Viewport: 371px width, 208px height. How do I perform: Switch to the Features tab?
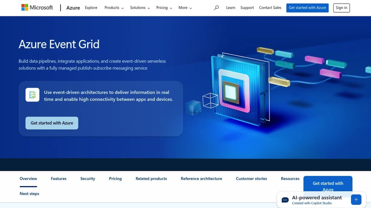(59, 179)
